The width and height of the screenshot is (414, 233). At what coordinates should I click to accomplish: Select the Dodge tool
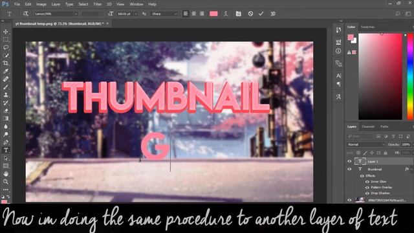(6, 135)
